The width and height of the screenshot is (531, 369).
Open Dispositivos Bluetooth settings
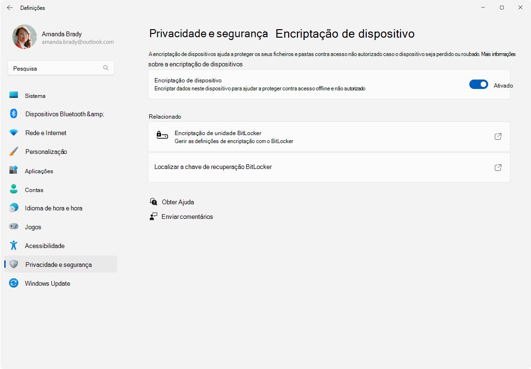tap(61, 114)
